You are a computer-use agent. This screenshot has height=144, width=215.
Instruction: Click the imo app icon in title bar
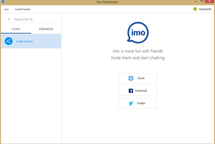(3, 3)
